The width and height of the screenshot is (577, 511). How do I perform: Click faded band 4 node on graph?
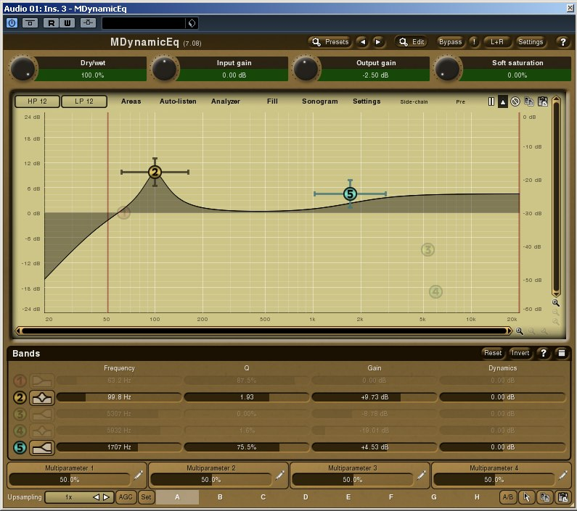coord(435,292)
